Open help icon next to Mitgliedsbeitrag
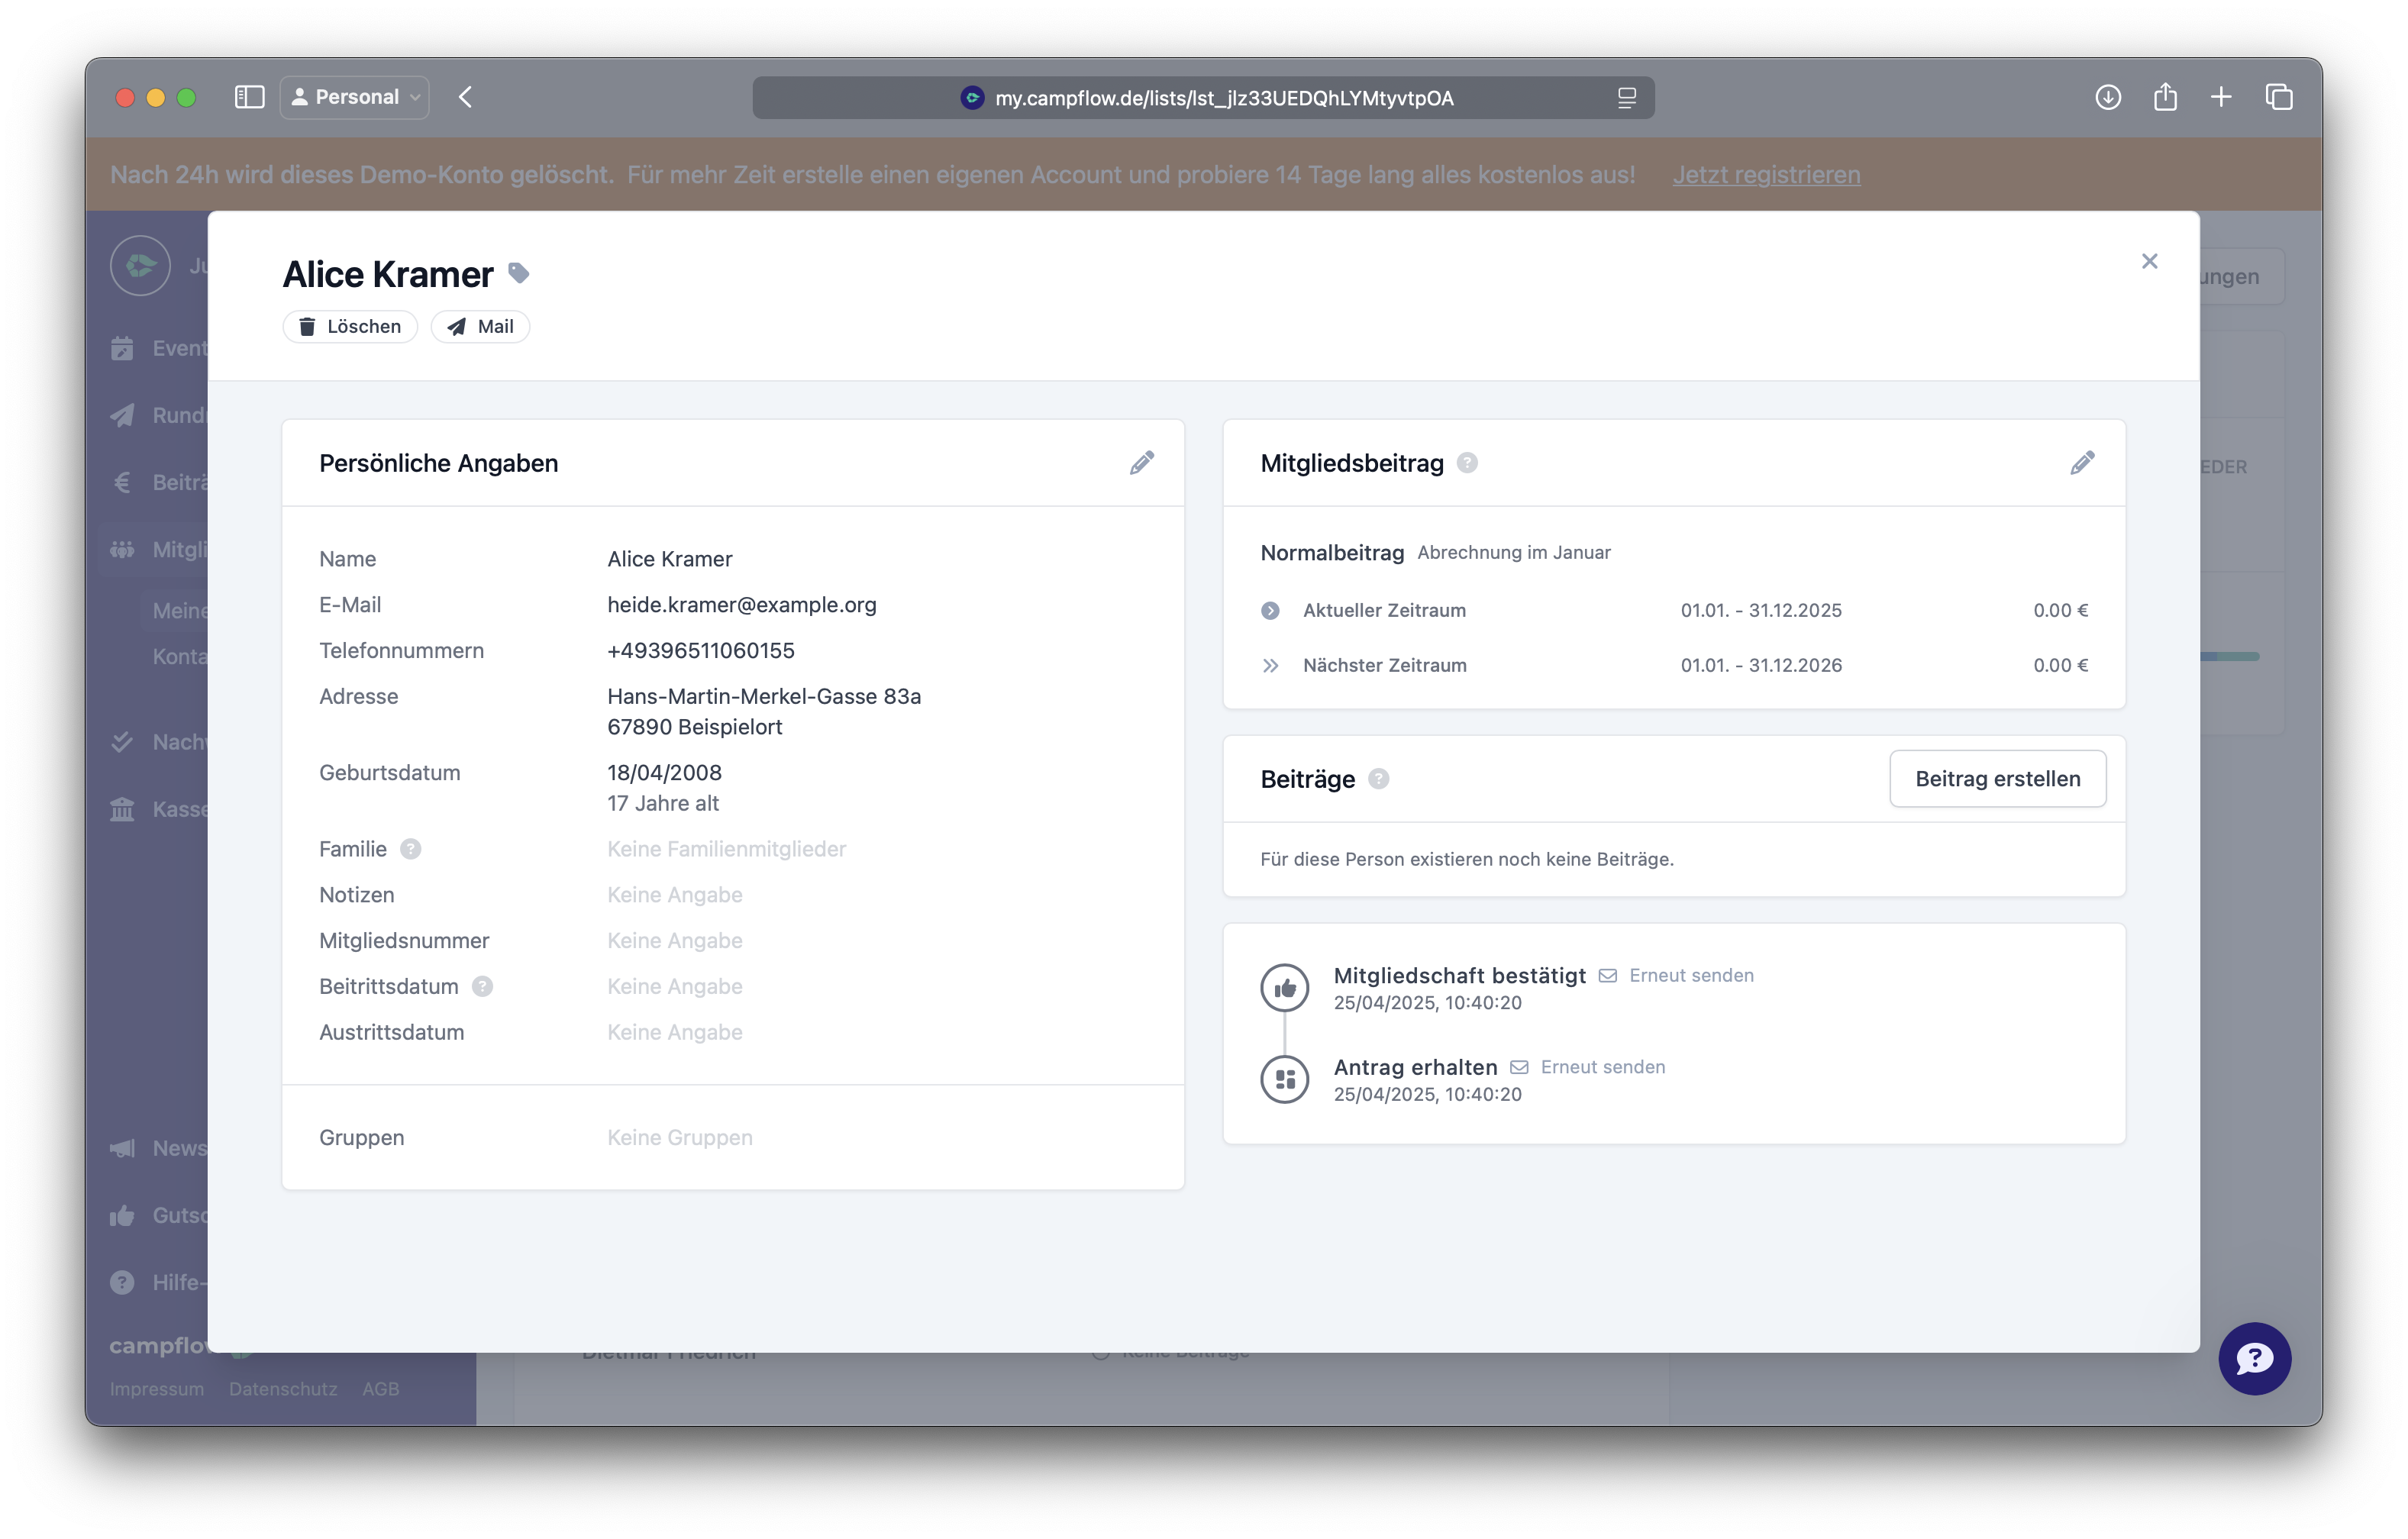2408x1539 pixels. click(x=1467, y=463)
